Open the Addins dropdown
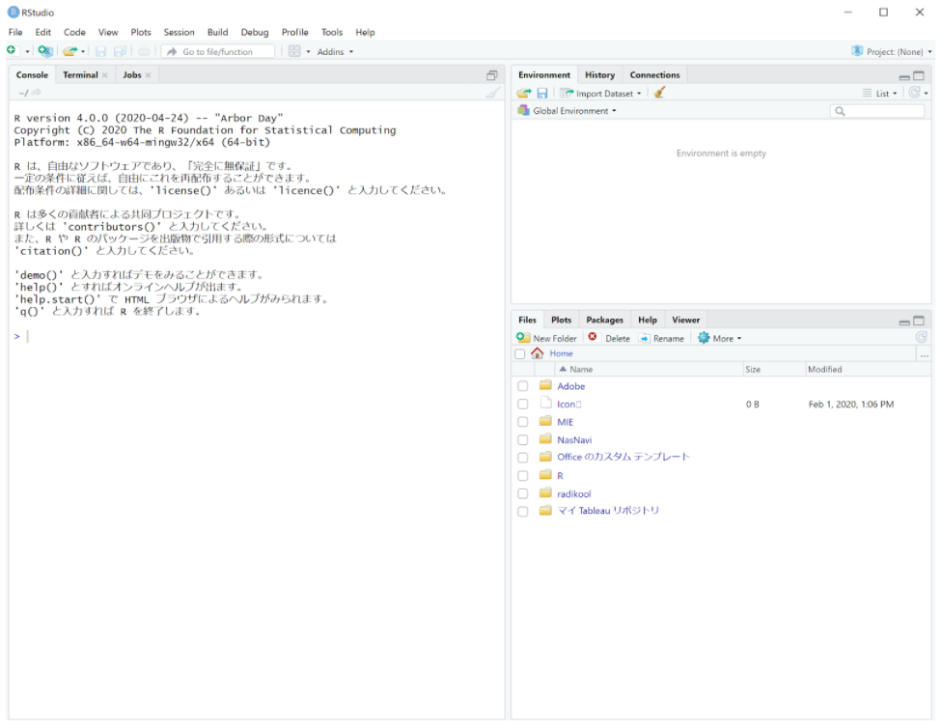The image size is (942, 728). pos(332,51)
